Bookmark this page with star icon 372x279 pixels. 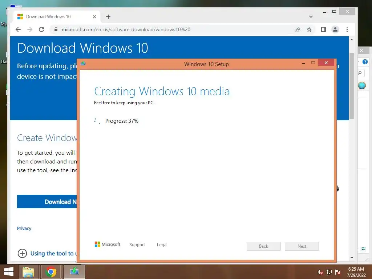309,29
